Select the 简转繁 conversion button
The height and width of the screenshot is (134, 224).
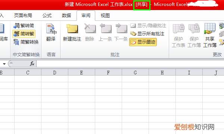[x=24, y=34]
